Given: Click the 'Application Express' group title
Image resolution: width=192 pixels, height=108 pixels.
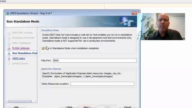Looking at the screenshot, I should [51, 69].
